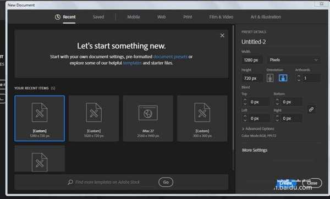
Task: Select portrait orientation icon
Action: tap(270, 78)
